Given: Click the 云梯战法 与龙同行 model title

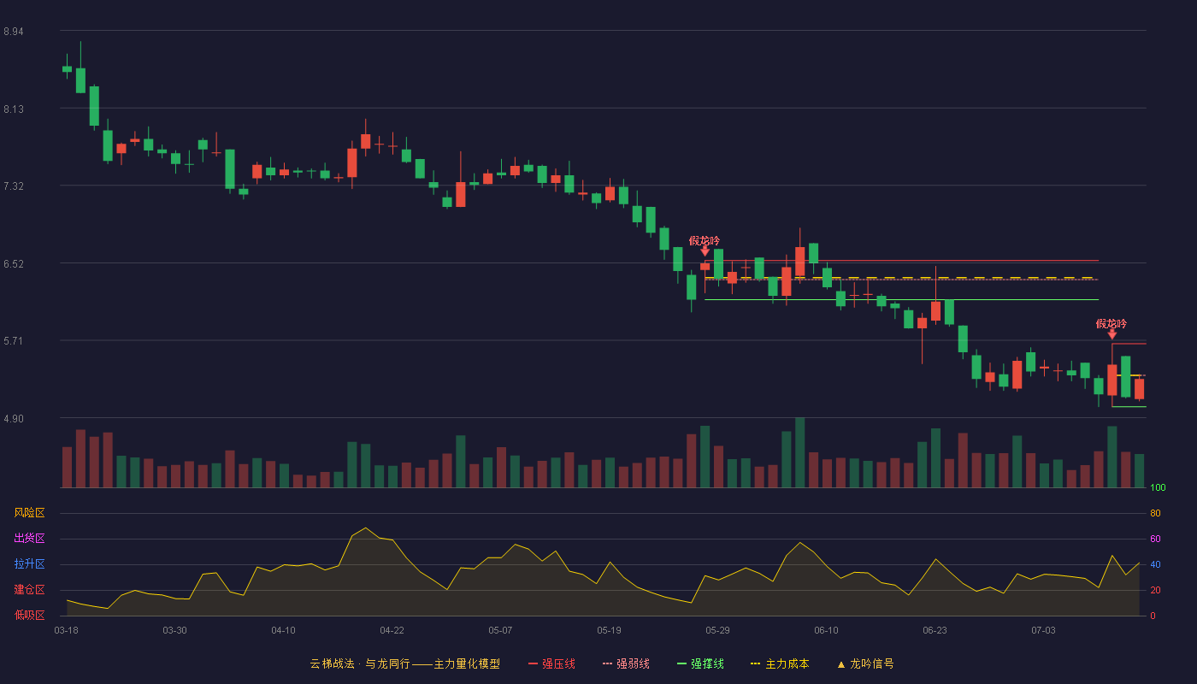Looking at the screenshot, I should click(x=404, y=663).
